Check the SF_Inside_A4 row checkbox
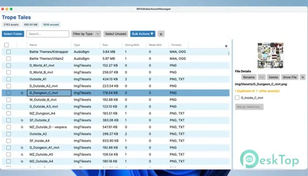The image size is (308, 176). pyautogui.click(x=8, y=141)
